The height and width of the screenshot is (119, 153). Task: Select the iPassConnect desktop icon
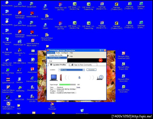click(x=32, y=70)
